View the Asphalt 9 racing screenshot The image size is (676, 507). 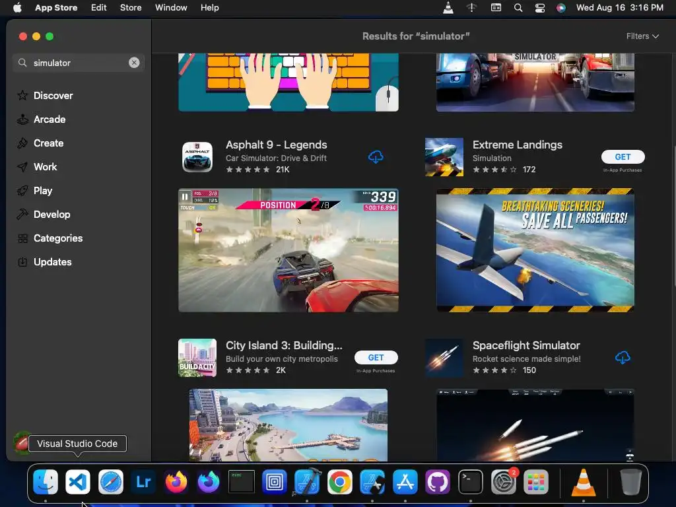[288, 250]
